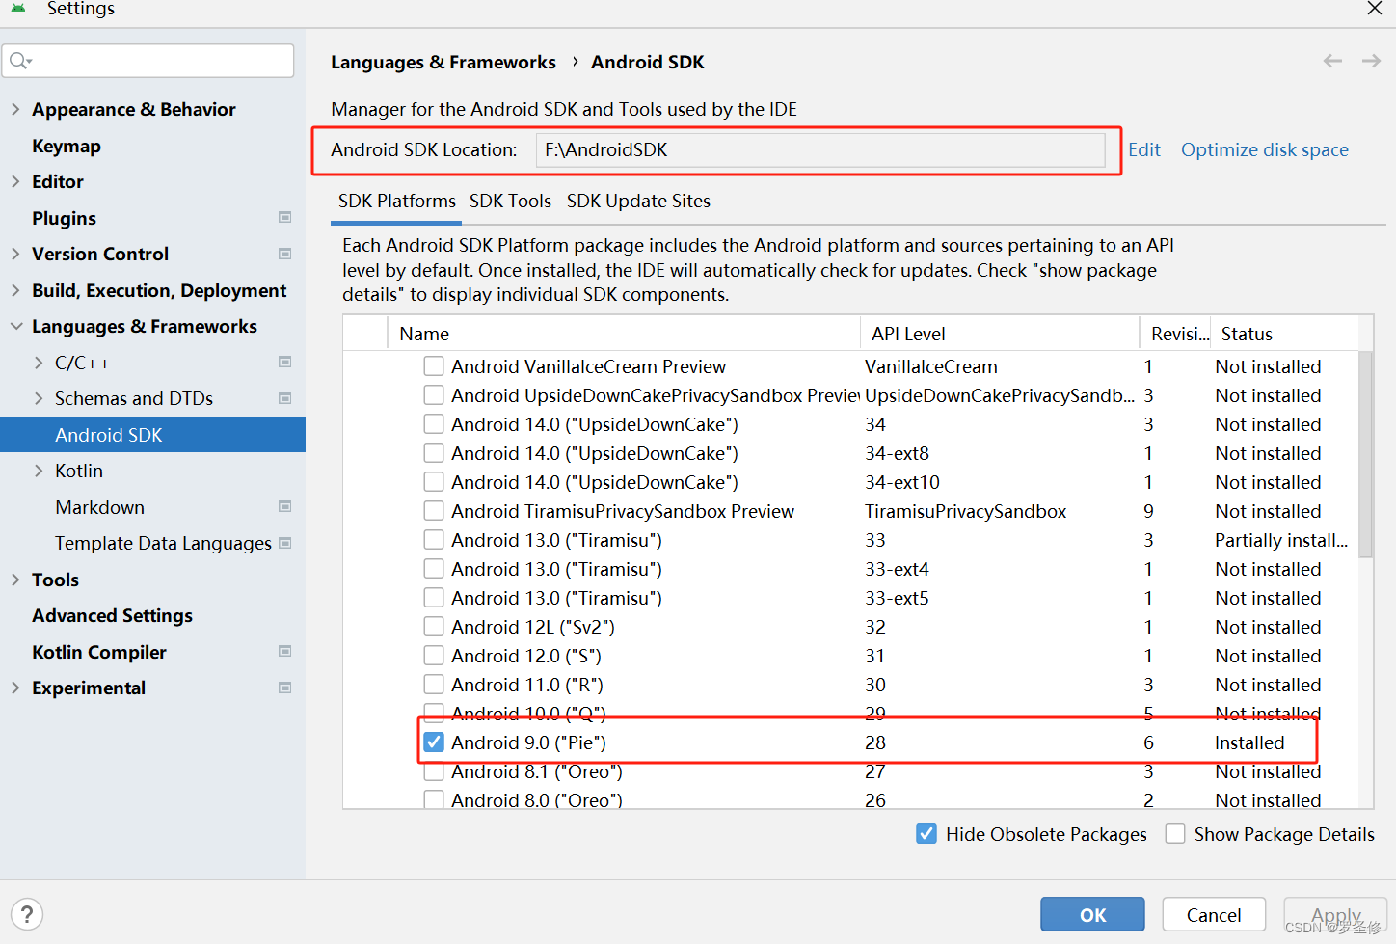Screen dimensions: 1396x944
Task: Check Android 12L Sv2 checkbox
Action: [x=434, y=627]
